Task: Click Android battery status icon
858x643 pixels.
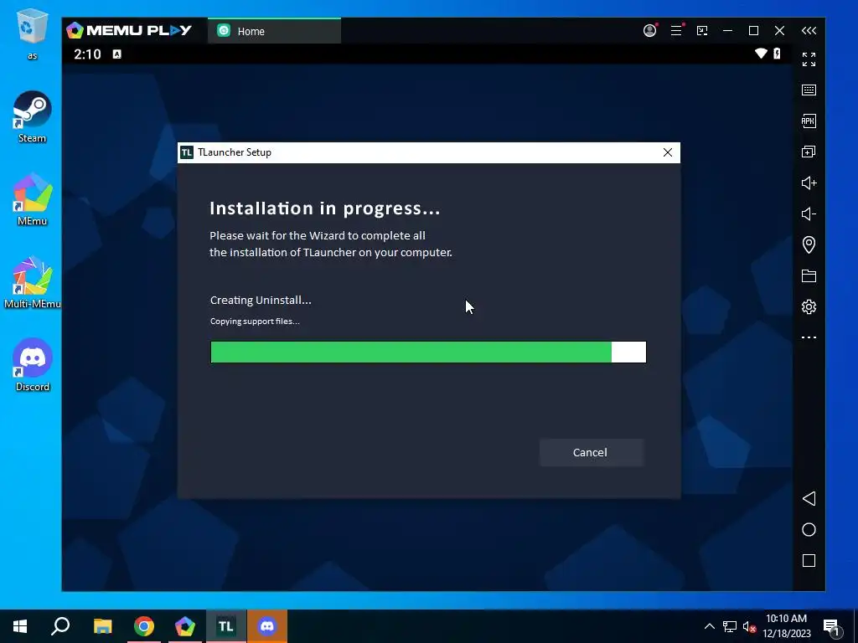Action: tap(777, 53)
